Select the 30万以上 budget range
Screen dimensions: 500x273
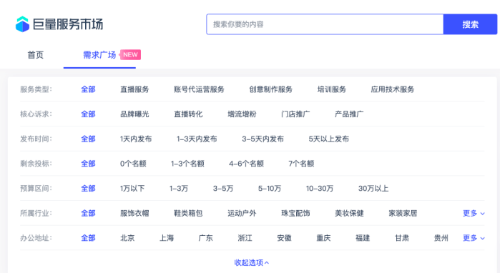373,189
